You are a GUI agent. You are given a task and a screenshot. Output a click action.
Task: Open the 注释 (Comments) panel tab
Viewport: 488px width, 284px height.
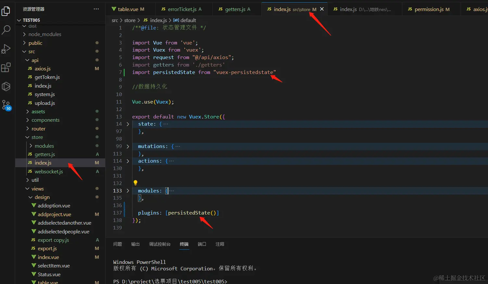(x=220, y=244)
